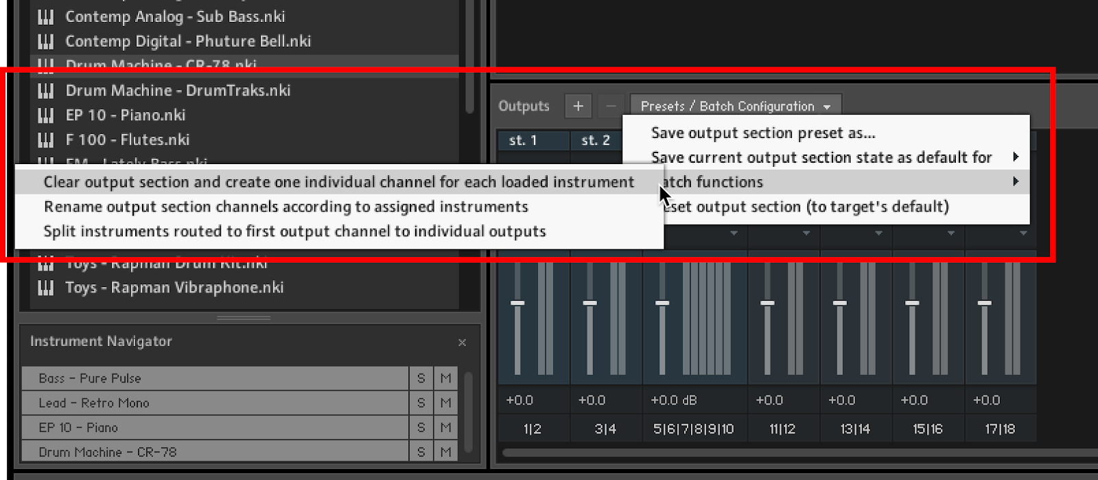Click instrument icon beside F 100 - Flutes.nki

(x=45, y=140)
